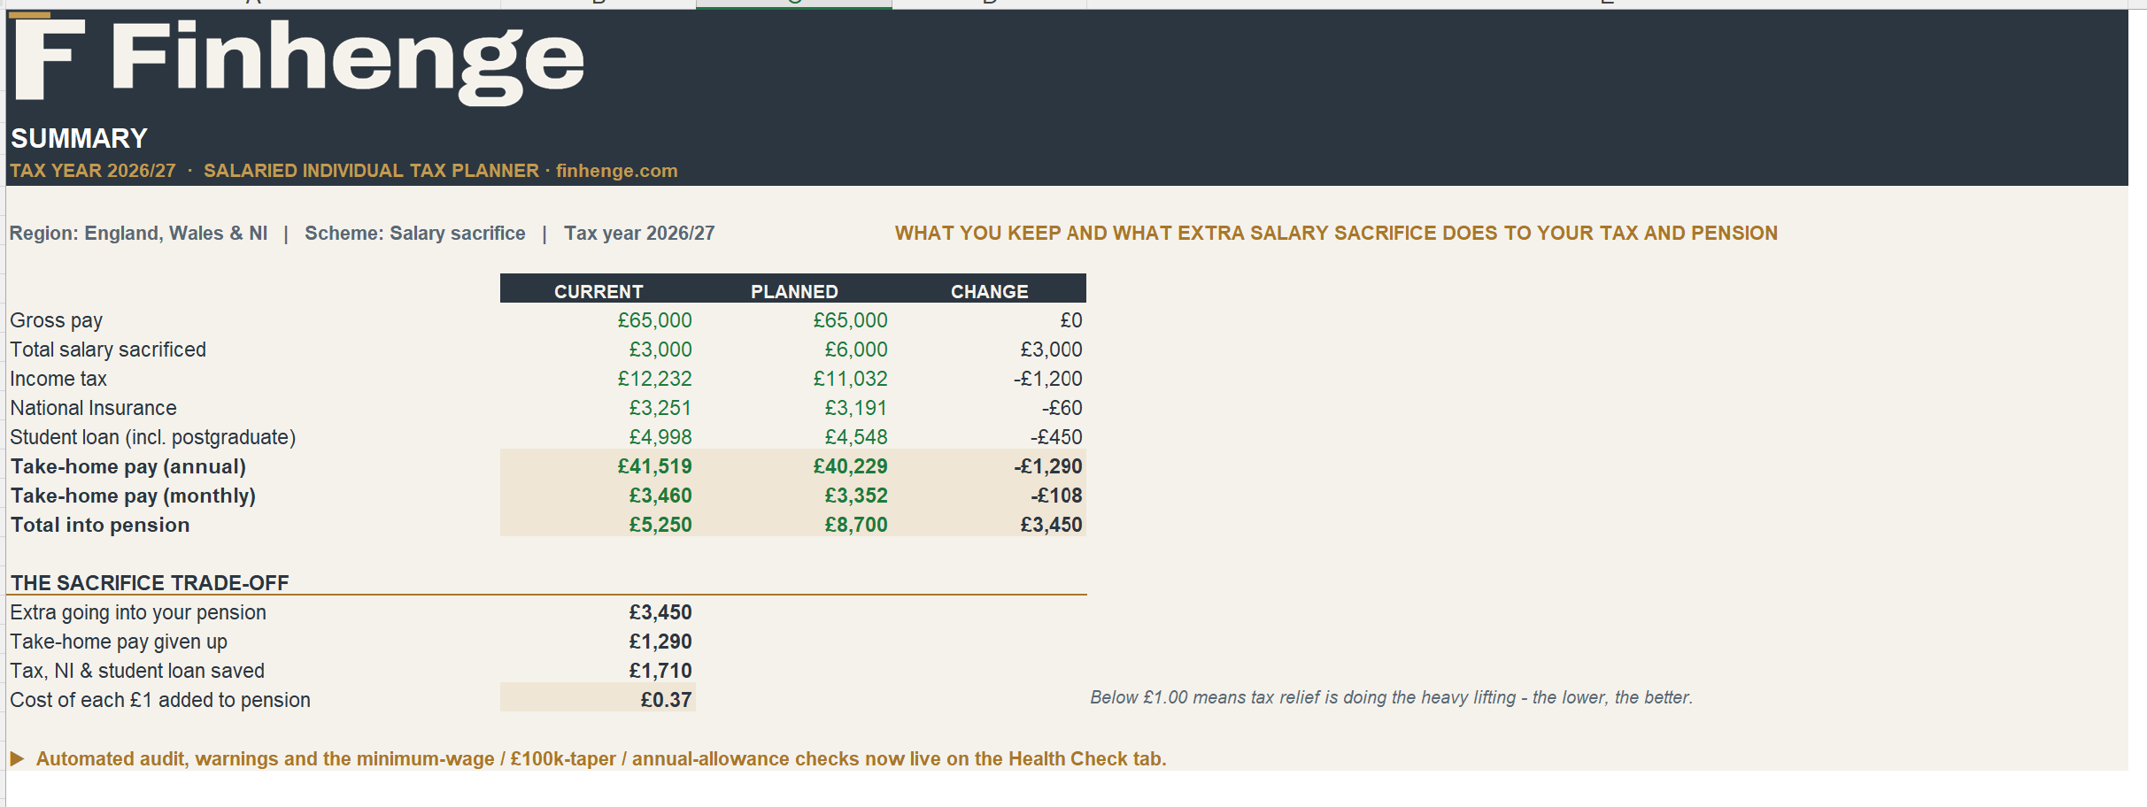Click the WHAT YOU KEEP heading text
Screen dimensions: 2147x807
[1336, 234]
